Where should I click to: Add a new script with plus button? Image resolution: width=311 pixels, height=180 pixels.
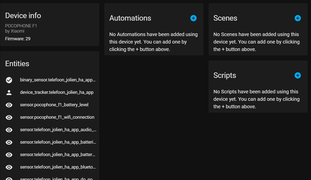298,75
